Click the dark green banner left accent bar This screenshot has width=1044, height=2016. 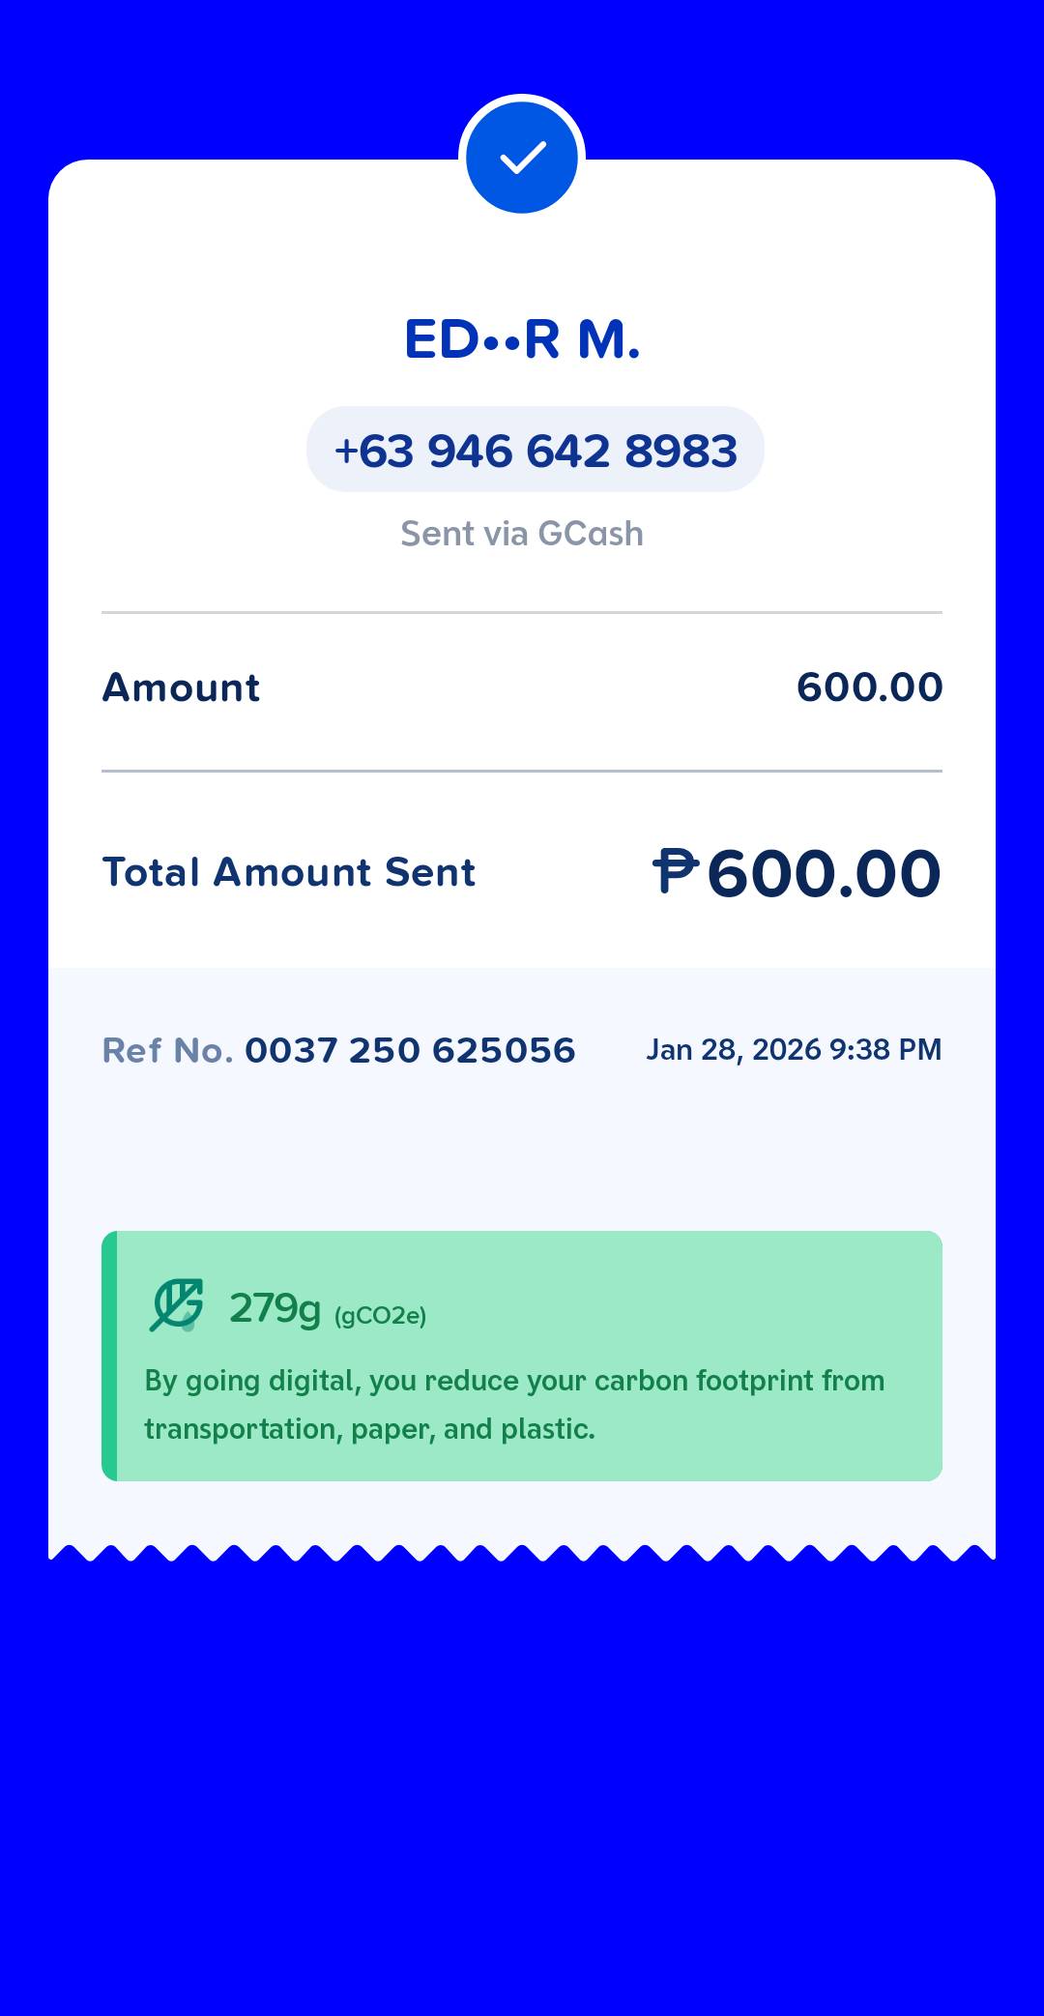pos(109,1356)
